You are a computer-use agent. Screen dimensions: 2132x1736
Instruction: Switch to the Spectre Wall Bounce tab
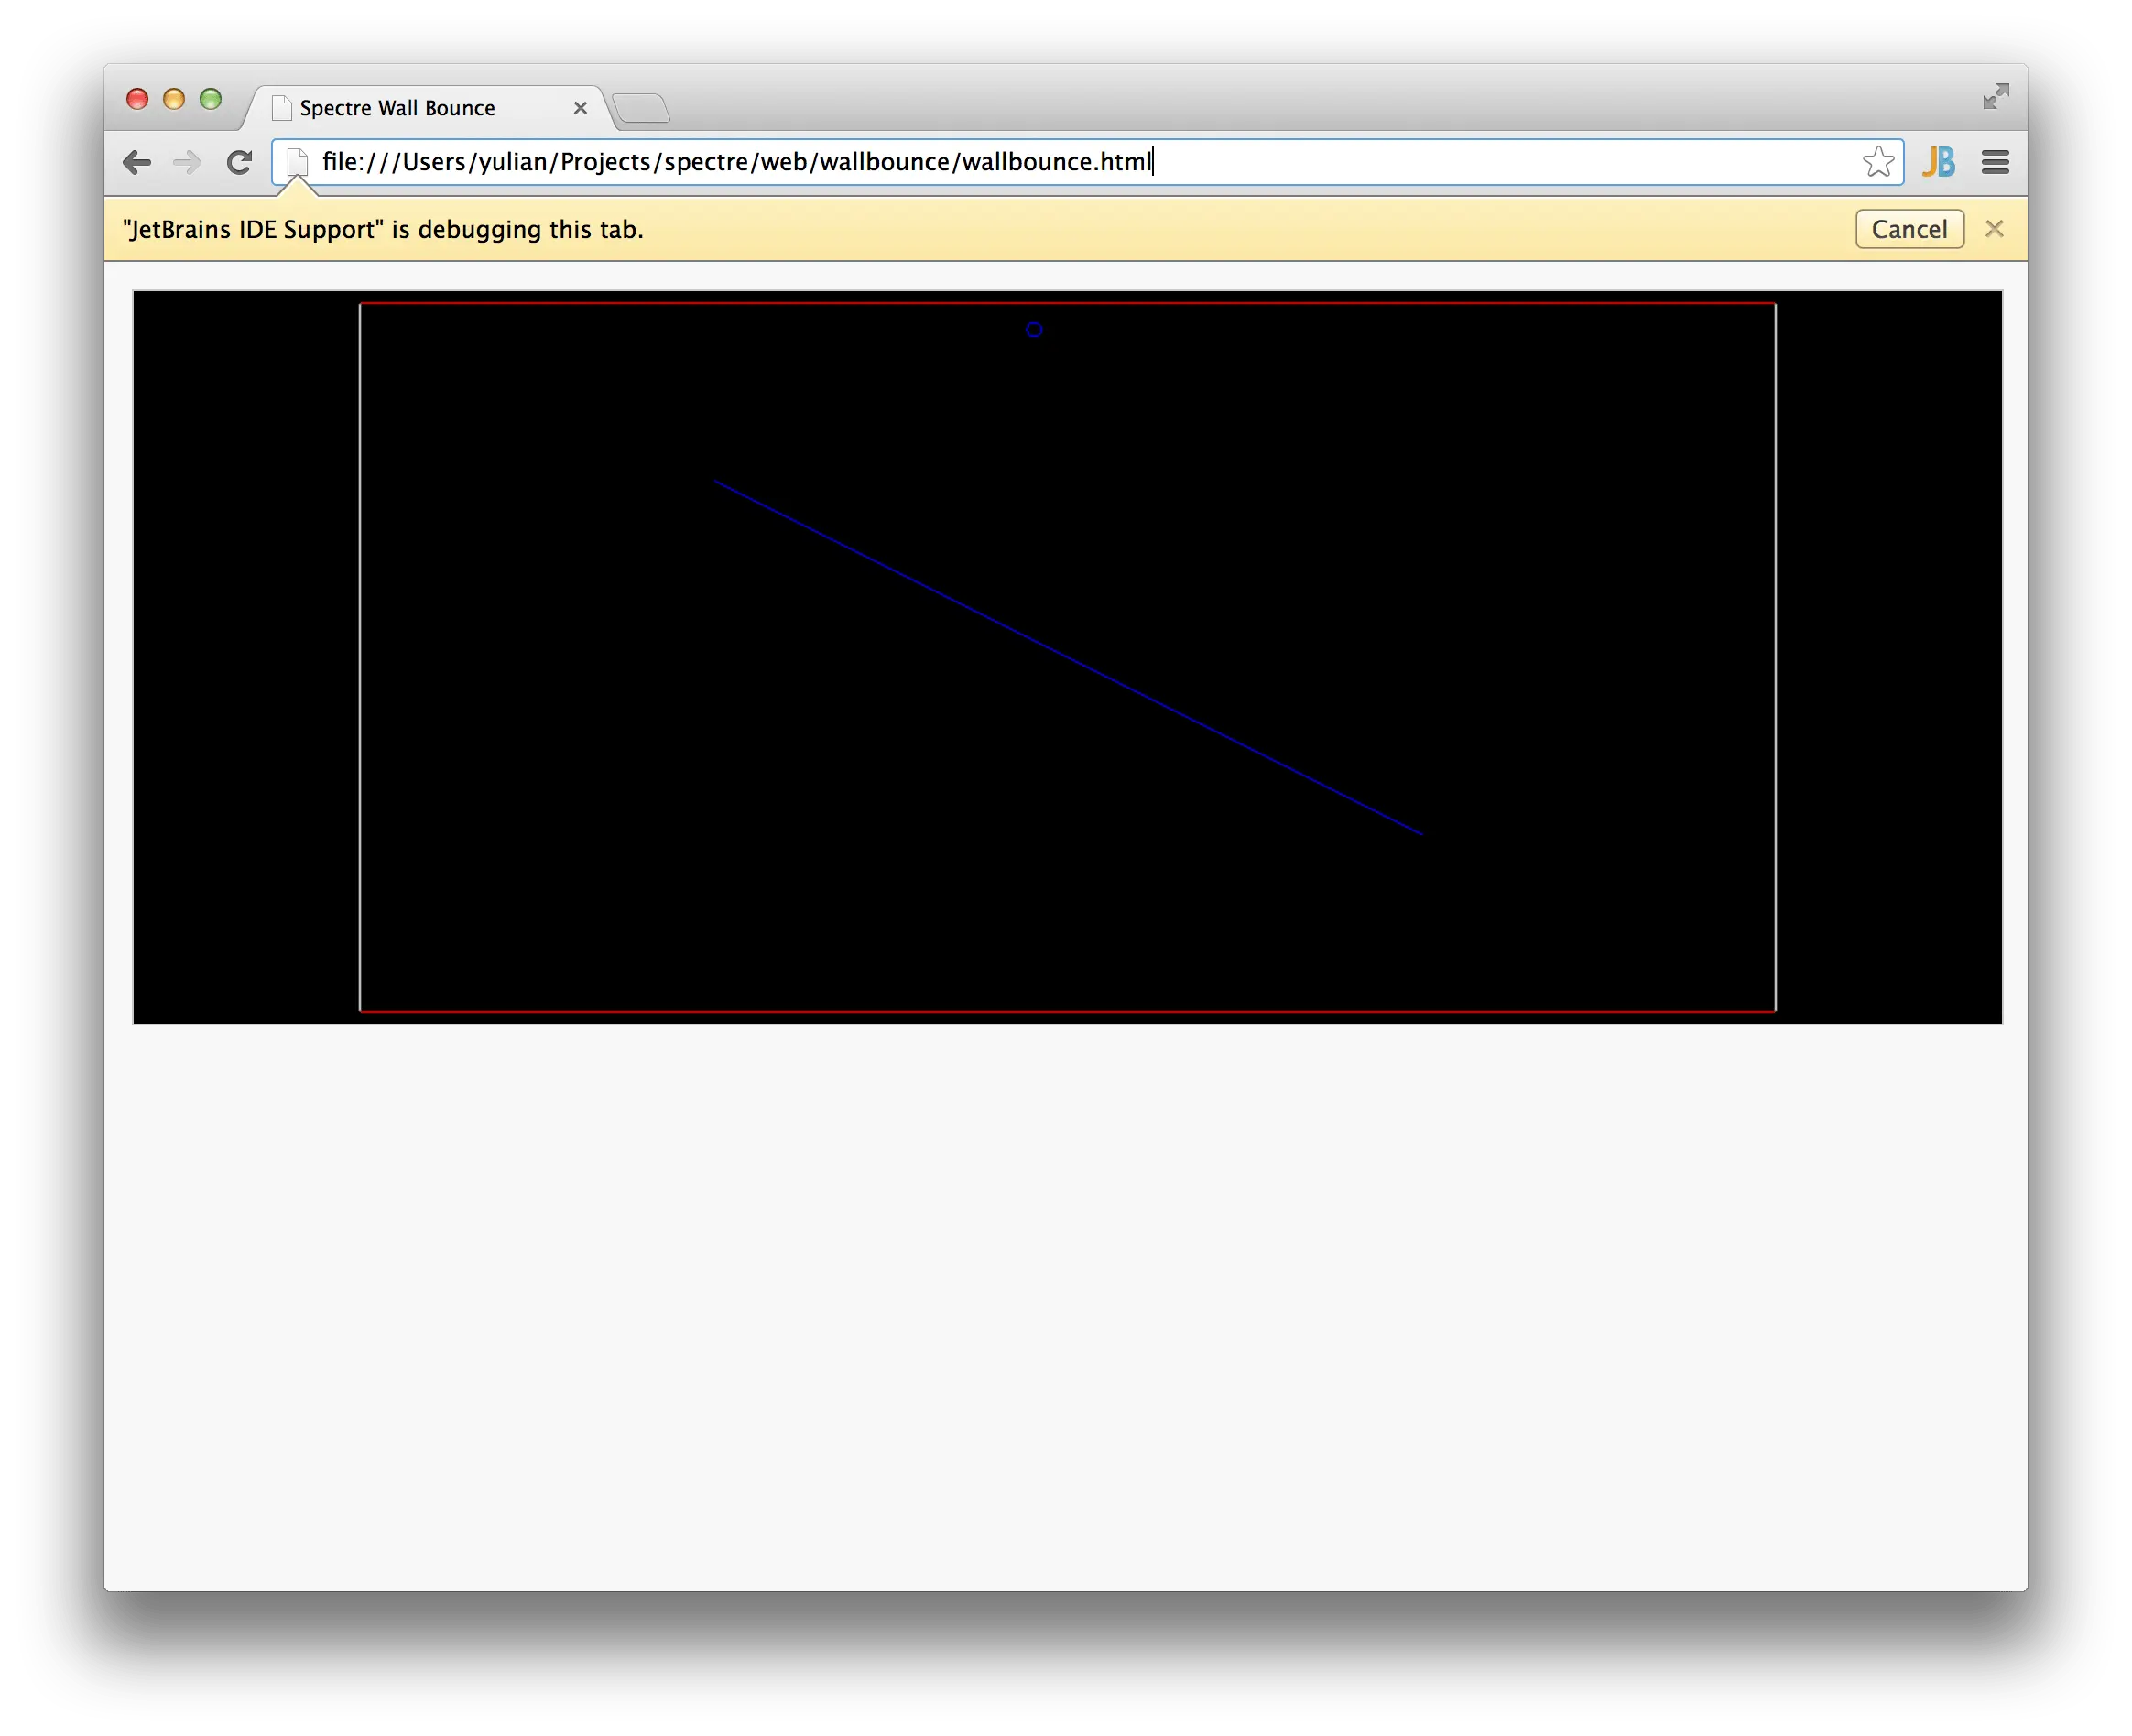click(x=400, y=107)
